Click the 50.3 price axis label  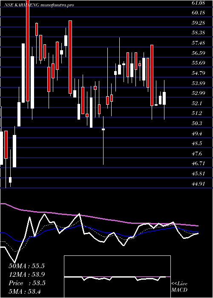pyautogui.click(x=197, y=123)
